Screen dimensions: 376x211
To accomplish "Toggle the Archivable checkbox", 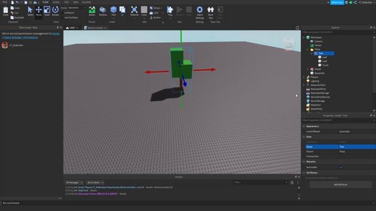I will tap(341, 167).
